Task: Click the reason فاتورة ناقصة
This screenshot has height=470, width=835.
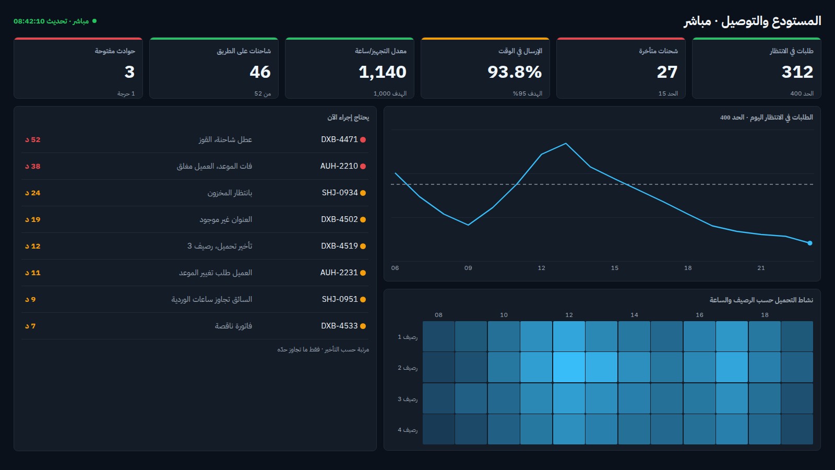Action: (234, 326)
